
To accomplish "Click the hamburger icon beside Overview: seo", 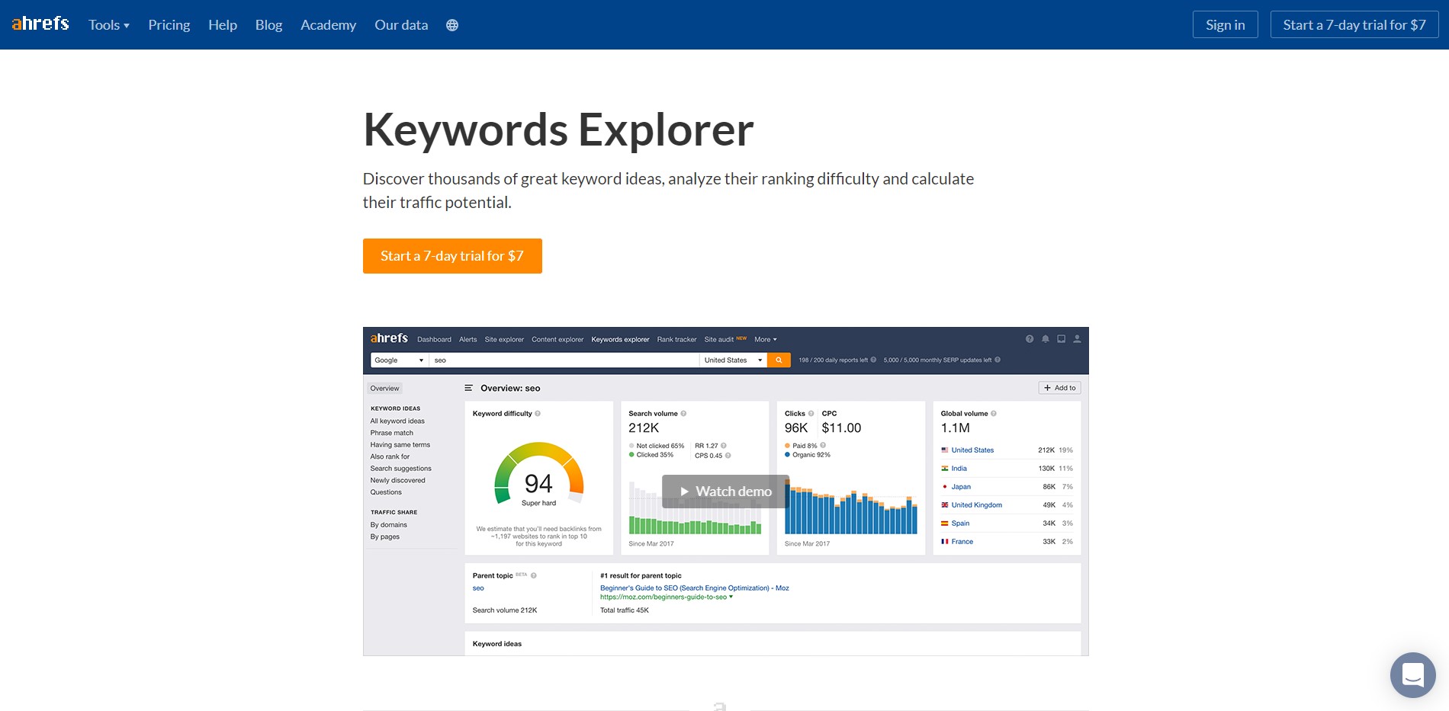I will point(468,388).
